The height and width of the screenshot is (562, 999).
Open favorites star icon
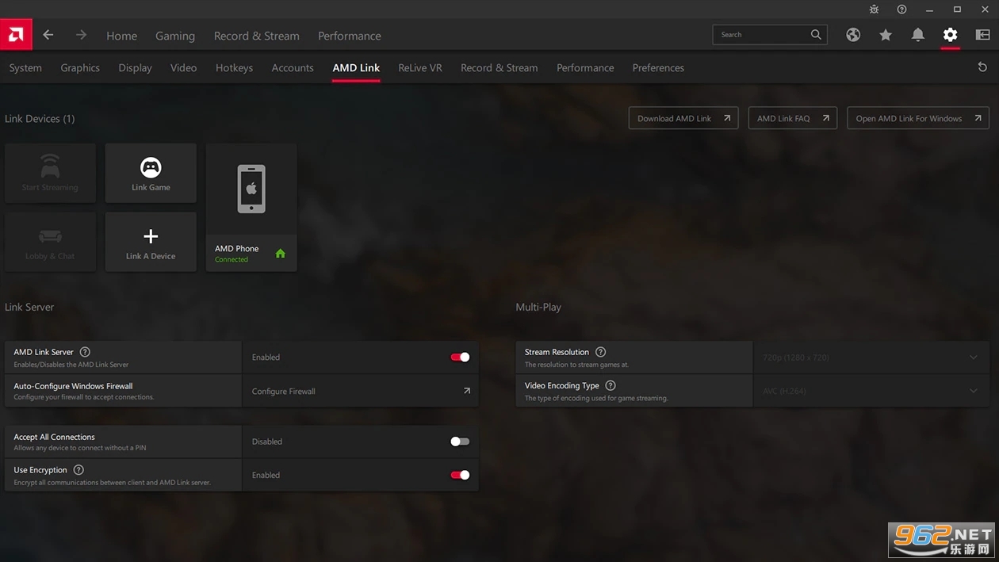point(886,35)
